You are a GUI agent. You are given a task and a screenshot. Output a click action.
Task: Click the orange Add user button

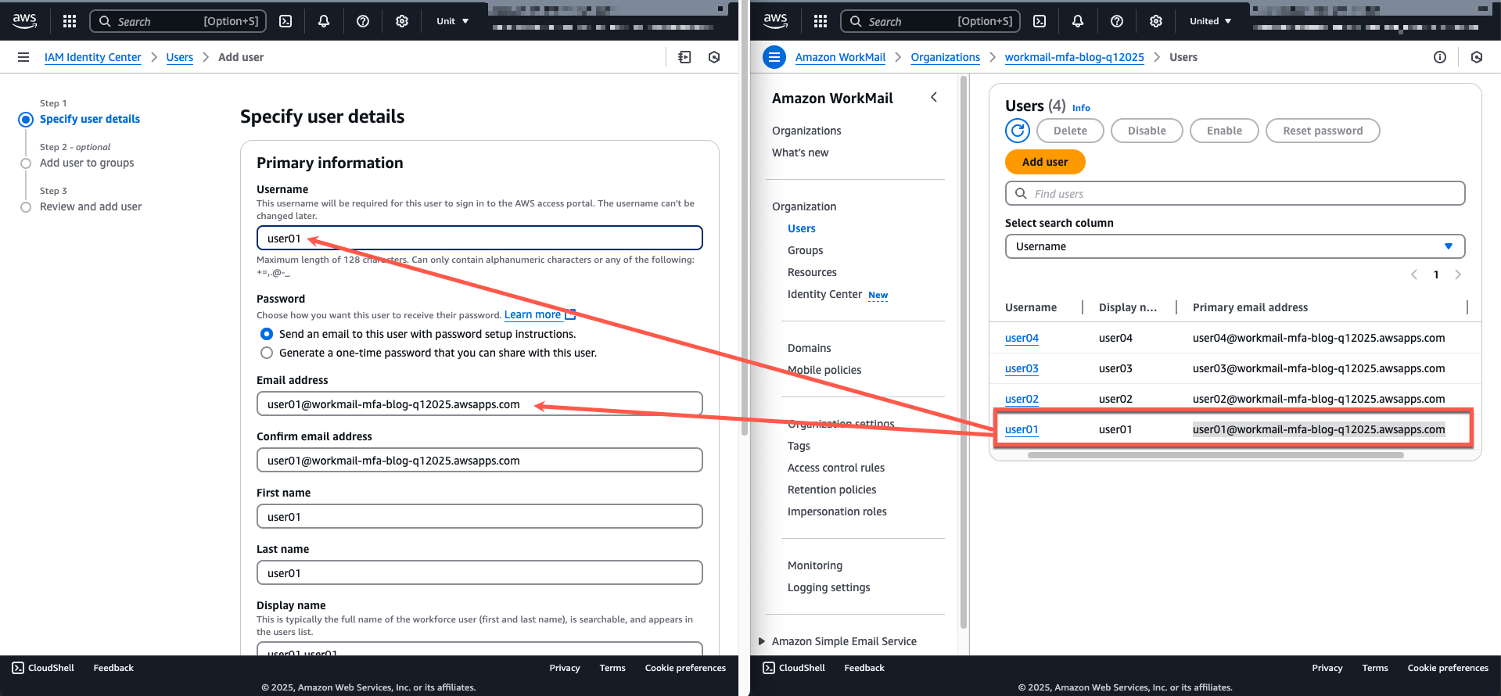point(1044,162)
